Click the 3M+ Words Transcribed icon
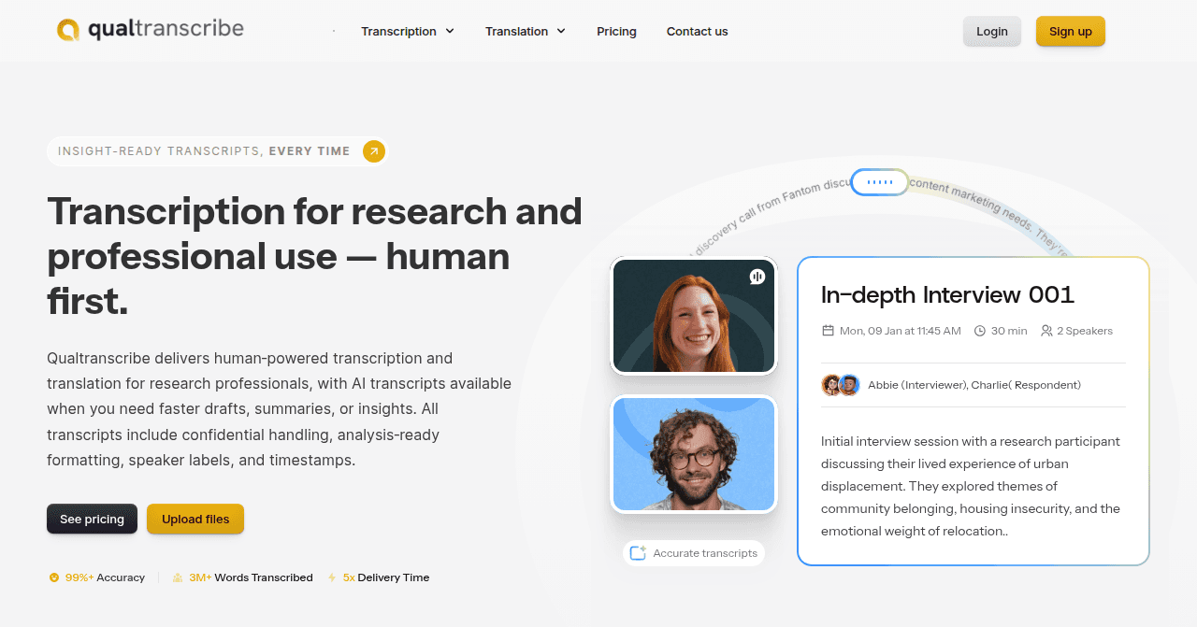 178,577
